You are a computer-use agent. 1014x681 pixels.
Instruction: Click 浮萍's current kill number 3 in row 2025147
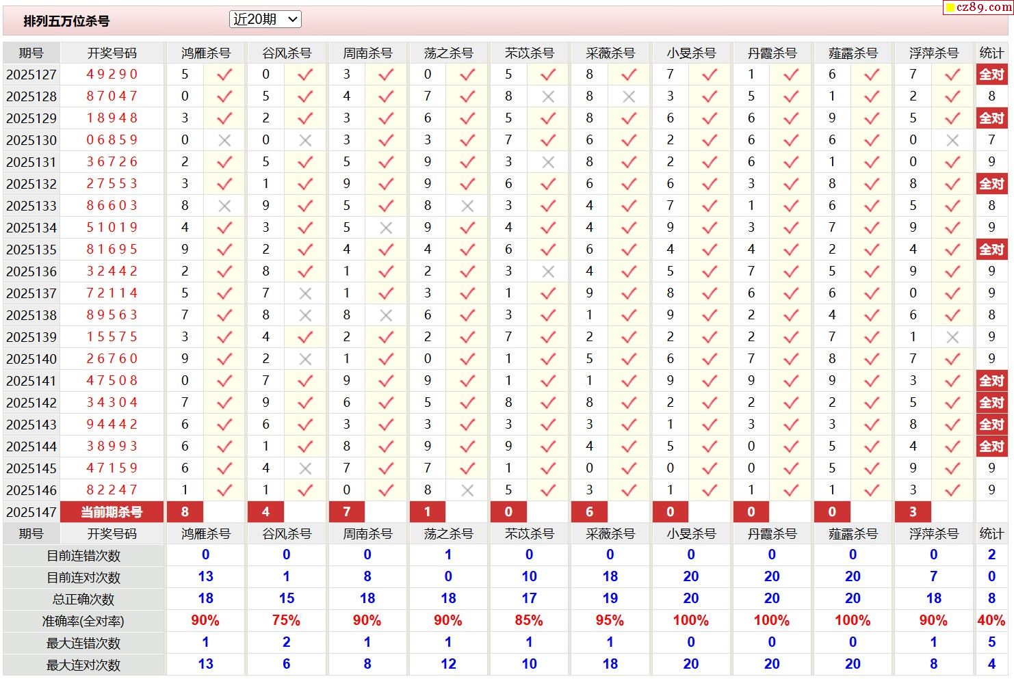coord(913,512)
